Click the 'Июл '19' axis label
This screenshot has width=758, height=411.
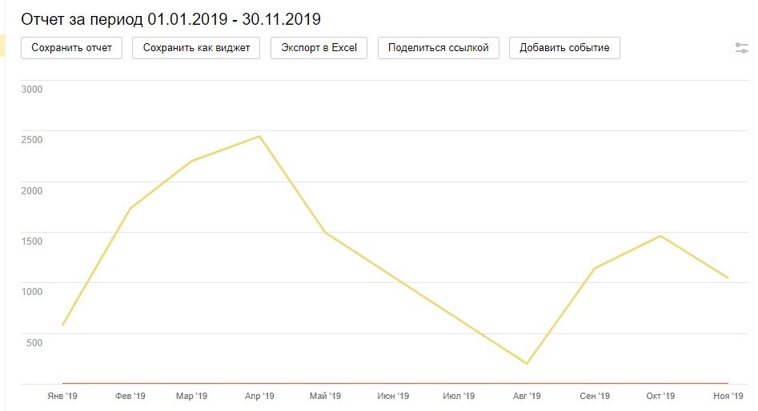459,396
